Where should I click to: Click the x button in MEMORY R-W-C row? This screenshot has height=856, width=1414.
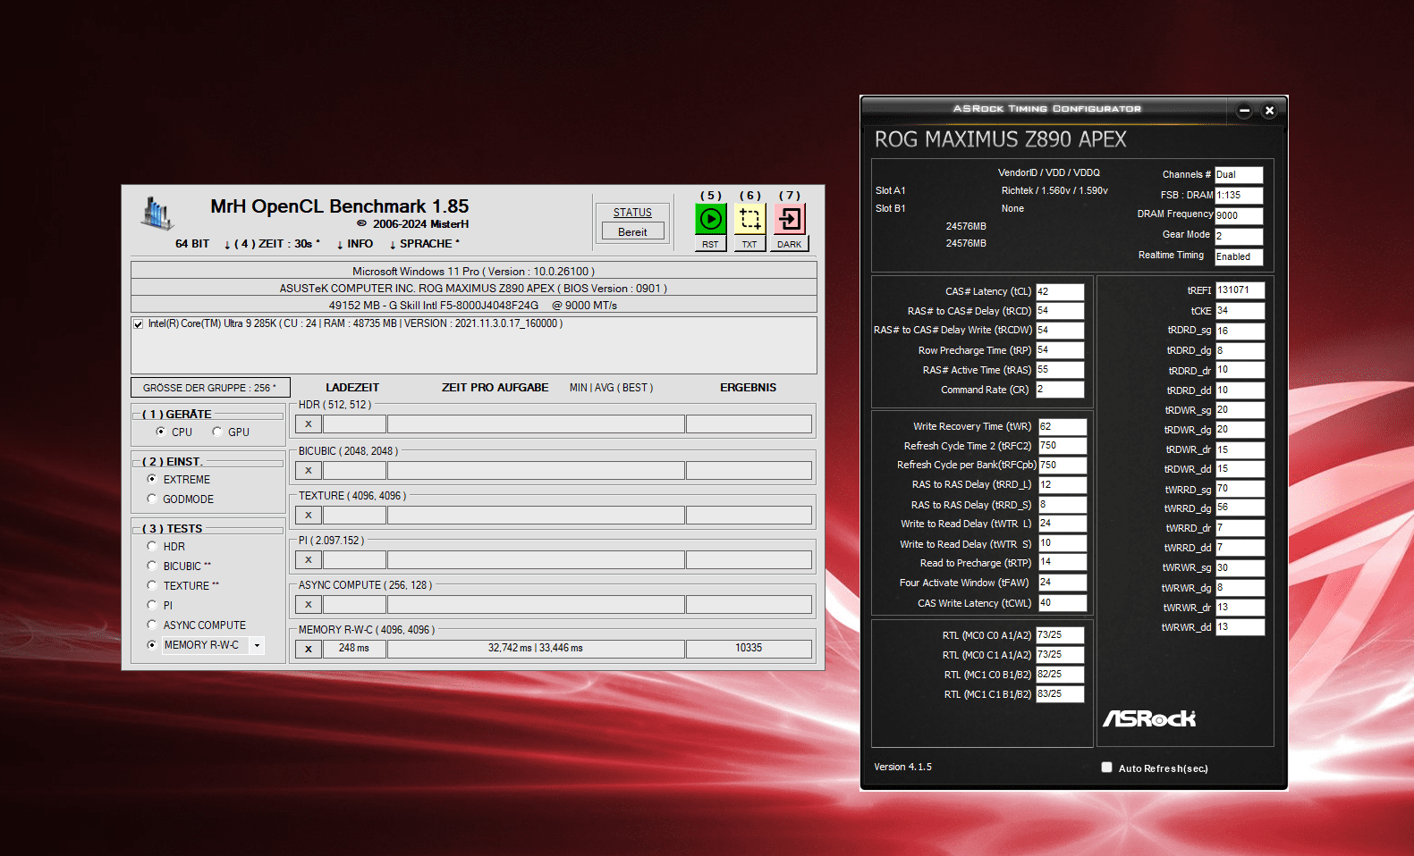click(309, 649)
